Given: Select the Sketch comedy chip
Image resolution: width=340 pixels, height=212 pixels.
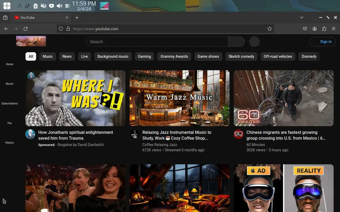Looking at the screenshot, I should 241,56.
